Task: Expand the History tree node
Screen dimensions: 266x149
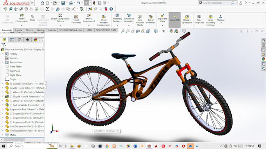Action: tap(2, 53)
